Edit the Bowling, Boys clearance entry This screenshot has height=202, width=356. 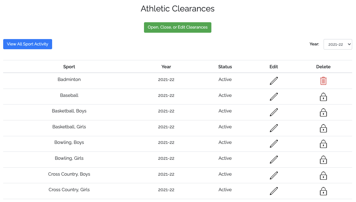[274, 144]
